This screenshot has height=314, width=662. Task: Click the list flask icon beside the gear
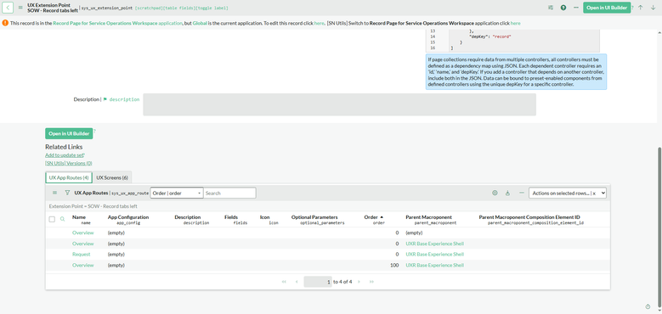(x=508, y=193)
